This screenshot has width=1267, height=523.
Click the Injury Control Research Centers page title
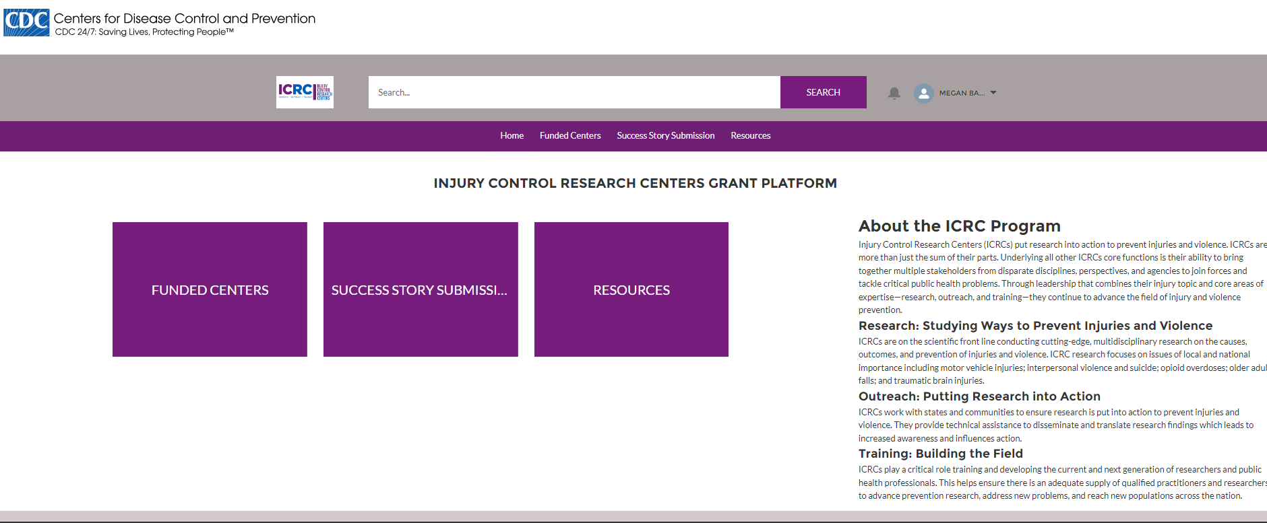coord(635,183)
